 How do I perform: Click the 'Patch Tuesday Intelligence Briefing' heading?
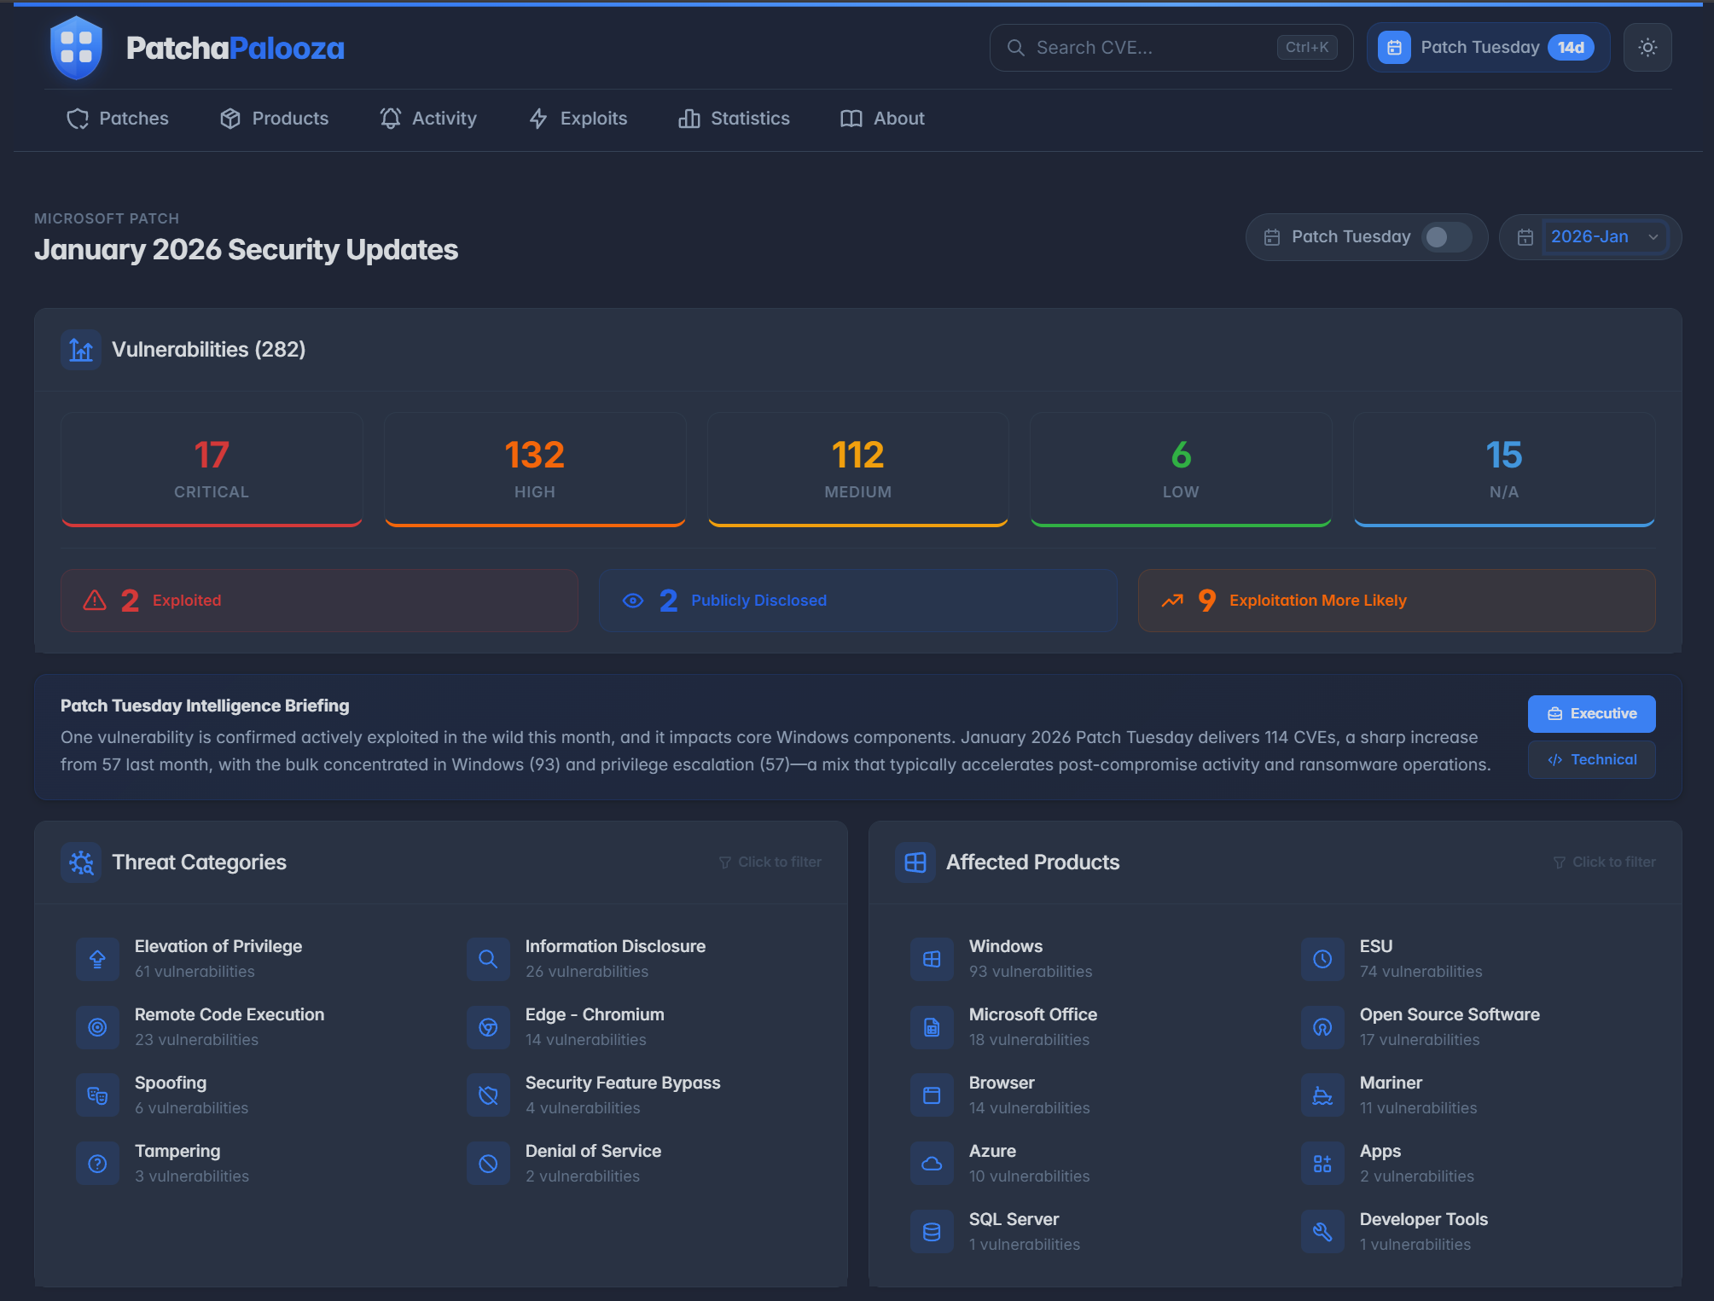[x=205, y=706]
